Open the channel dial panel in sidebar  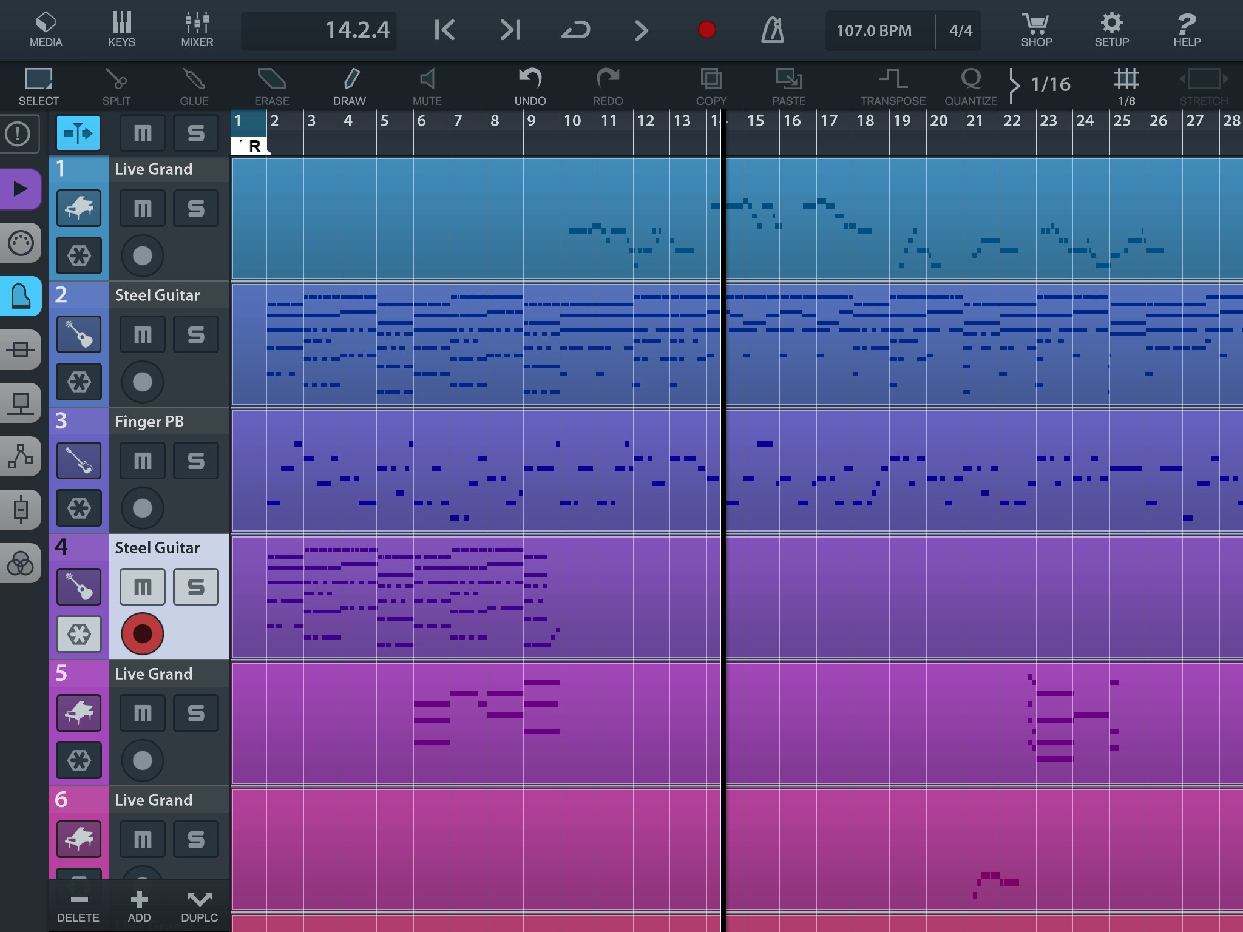[20, 243]
